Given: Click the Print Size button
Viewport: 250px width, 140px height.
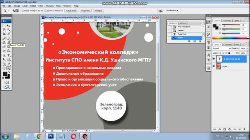Looking at the screenshot, I should pyautogui.click(x=98, y=10).
